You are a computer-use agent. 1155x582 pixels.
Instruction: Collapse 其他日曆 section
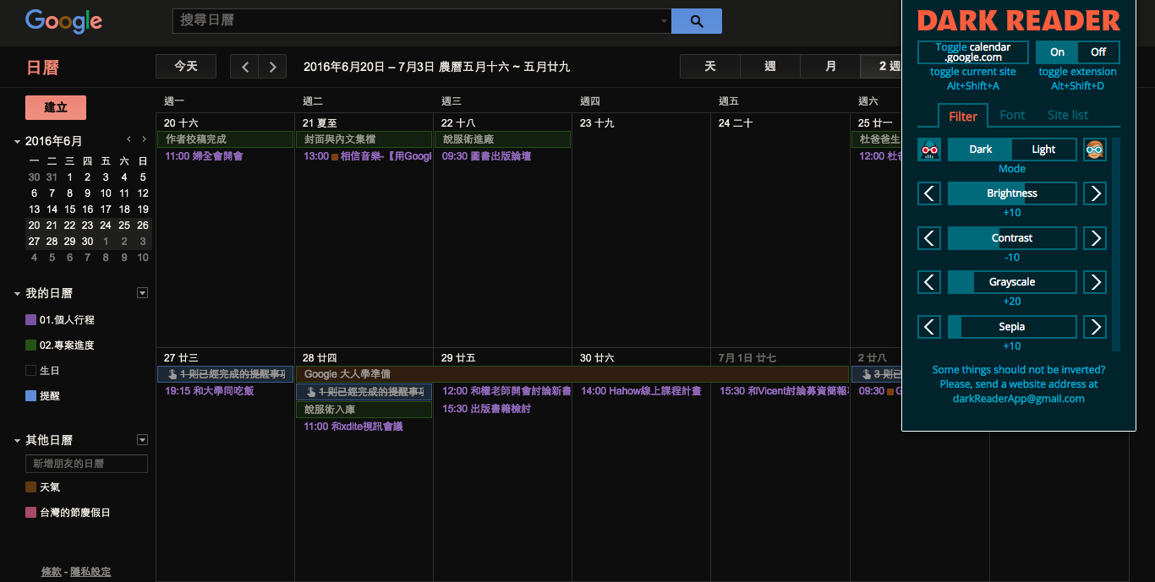(x=17, y=441)
